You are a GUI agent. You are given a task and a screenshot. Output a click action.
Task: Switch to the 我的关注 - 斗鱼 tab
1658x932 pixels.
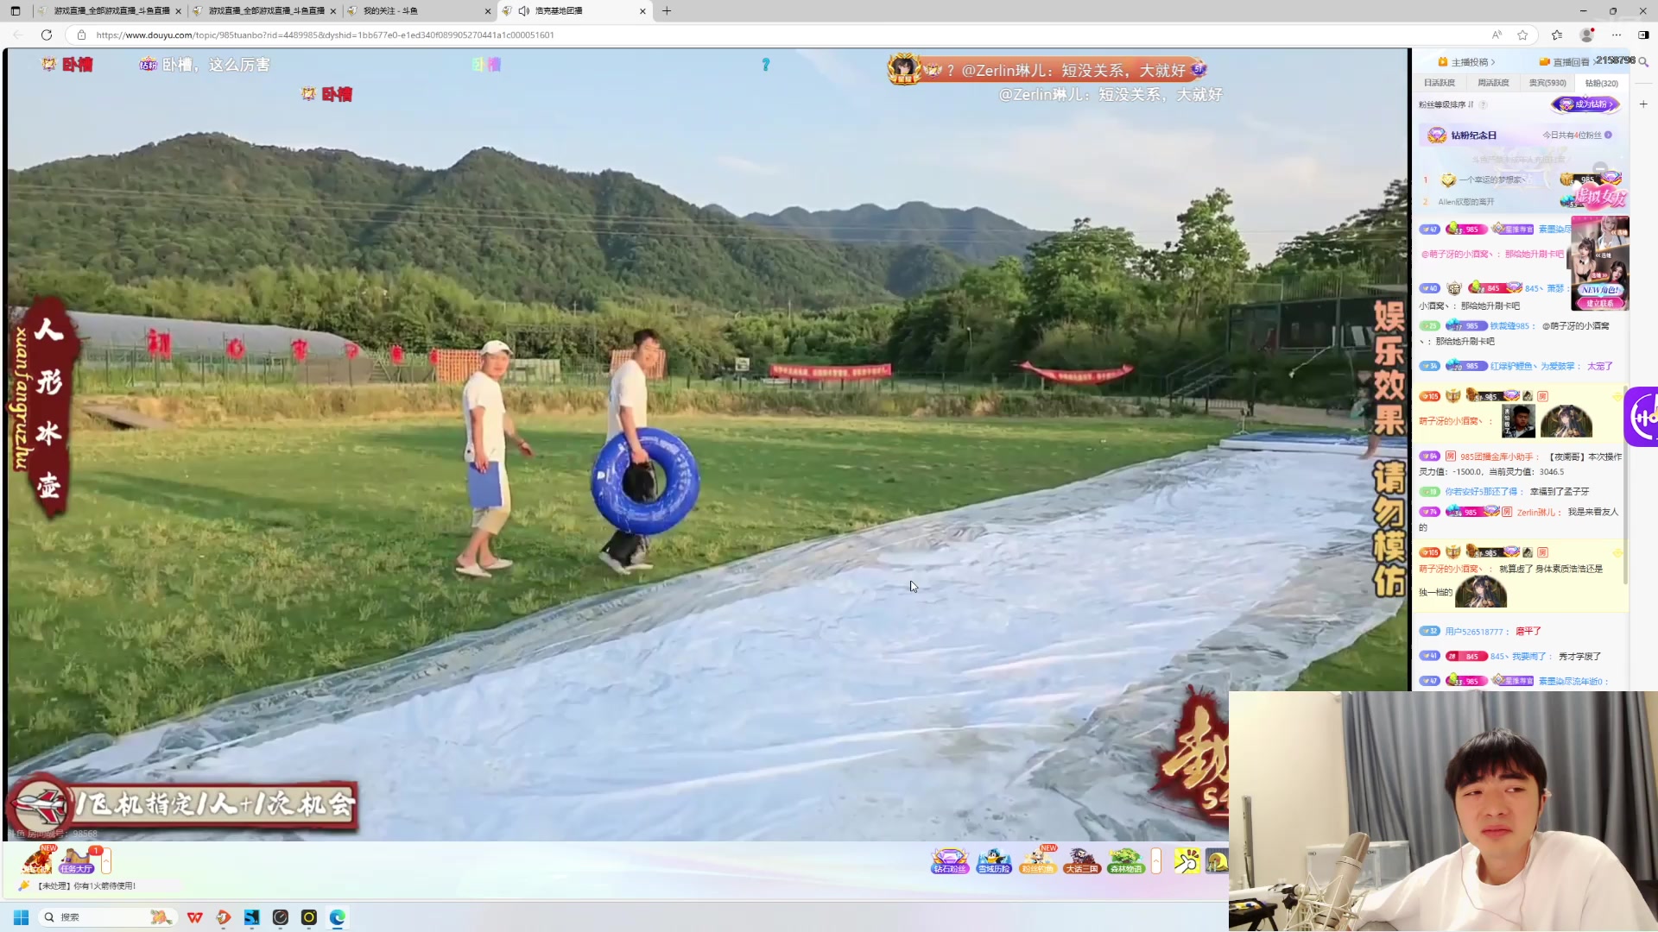pyautogui.click(x=420, y=11)
